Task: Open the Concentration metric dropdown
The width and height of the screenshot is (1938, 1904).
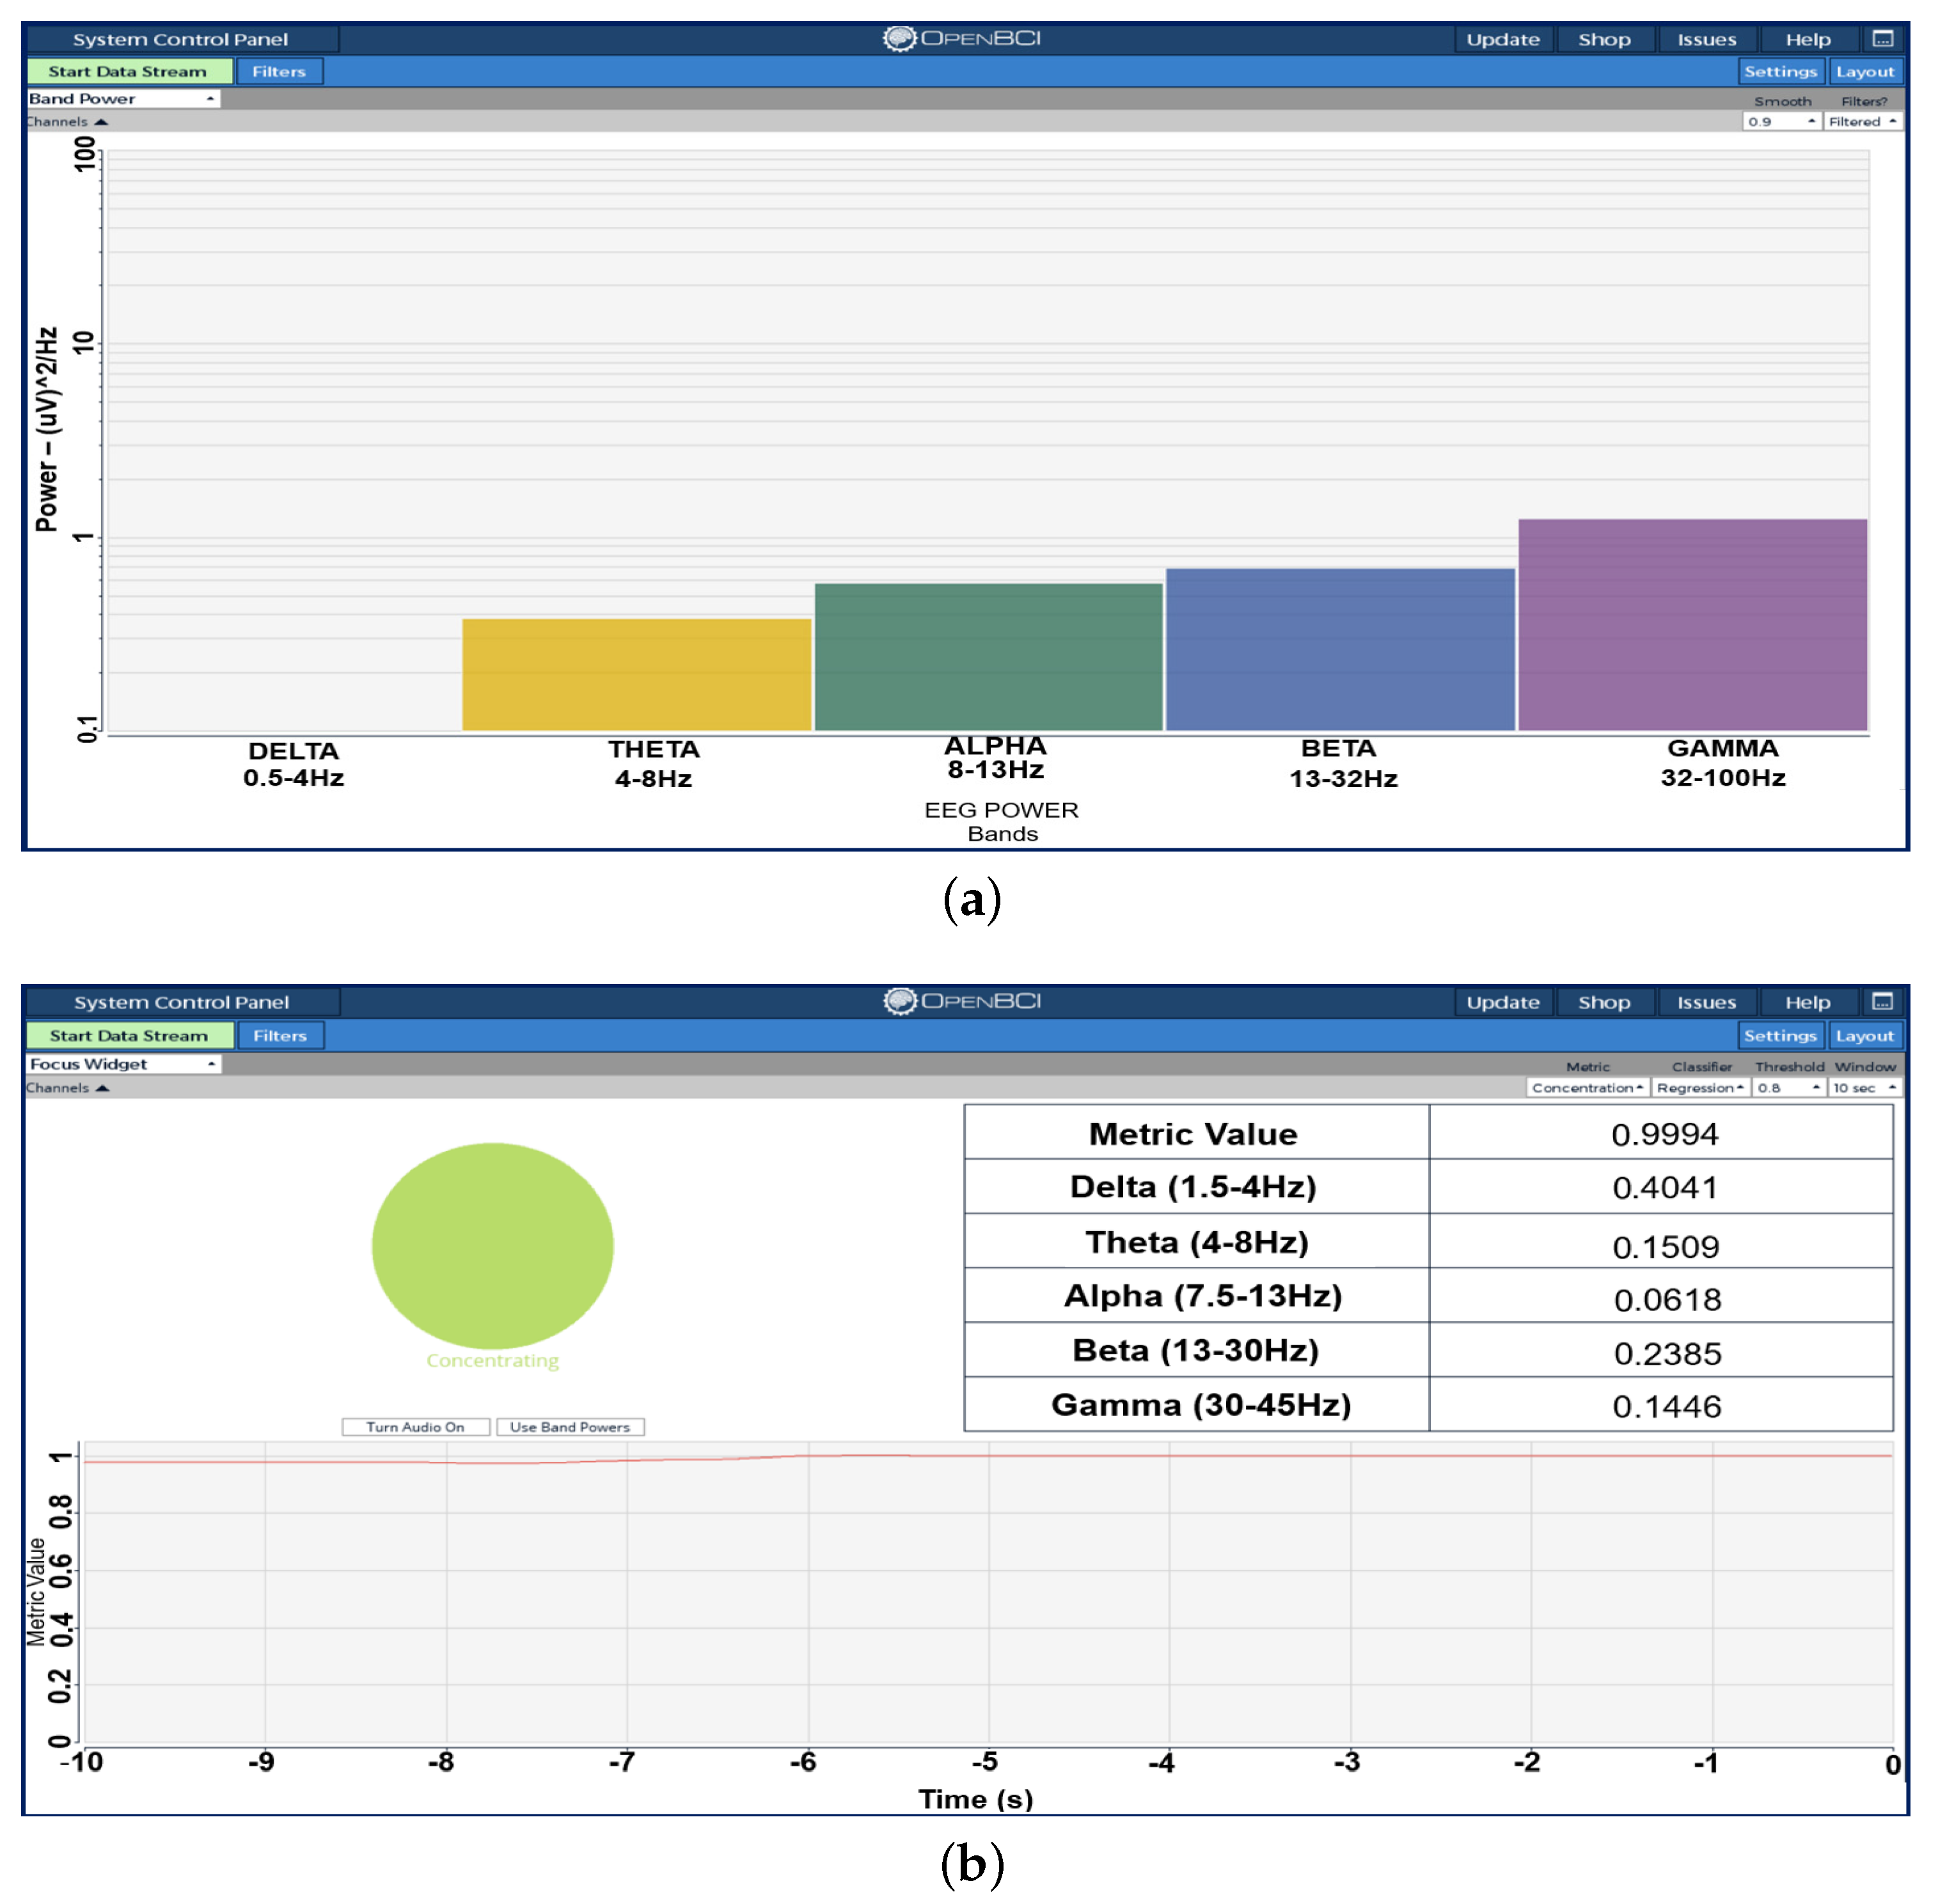Action: [x=1586, y=1087]
